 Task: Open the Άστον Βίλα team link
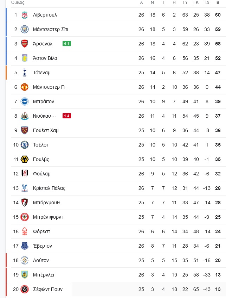pyautogui.click(x=45, y=58)
